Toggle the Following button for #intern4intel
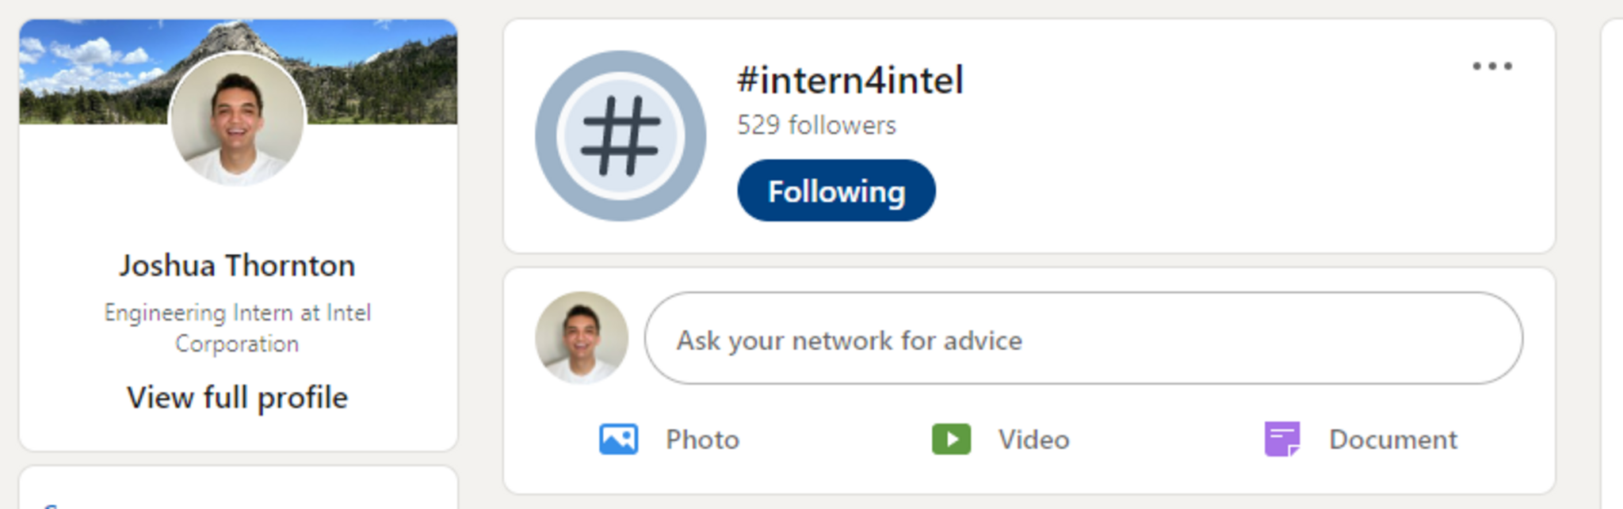This screenshot has height=509, width=1623. [x=836, y=191]
